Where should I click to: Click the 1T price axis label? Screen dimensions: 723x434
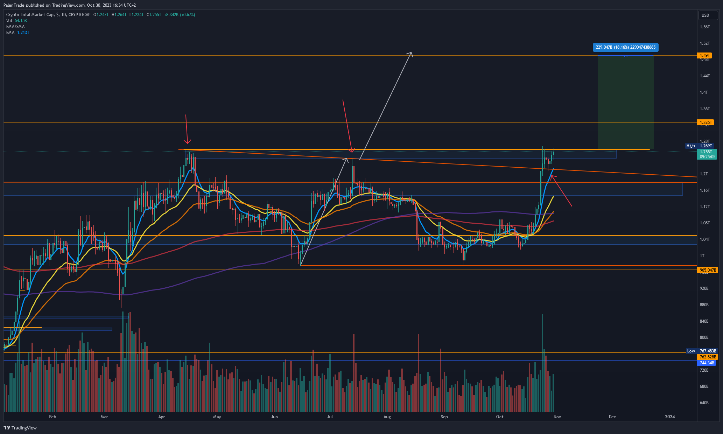click(702, 256)
